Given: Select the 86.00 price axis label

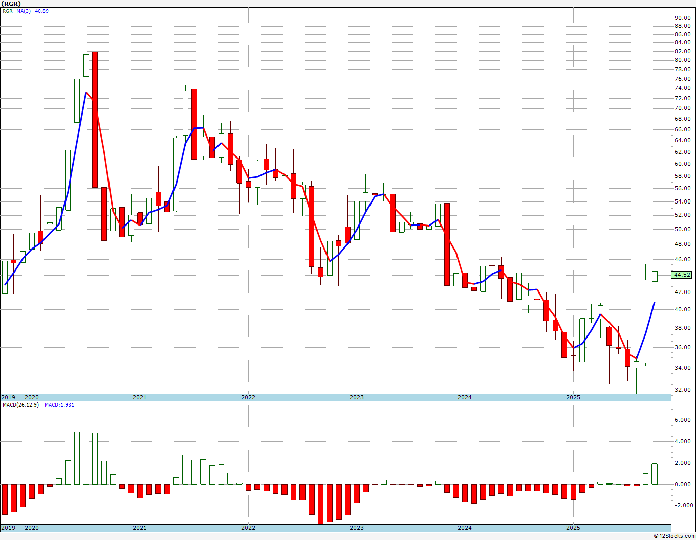Looking at the screenshot, I should tap(683, 34).
